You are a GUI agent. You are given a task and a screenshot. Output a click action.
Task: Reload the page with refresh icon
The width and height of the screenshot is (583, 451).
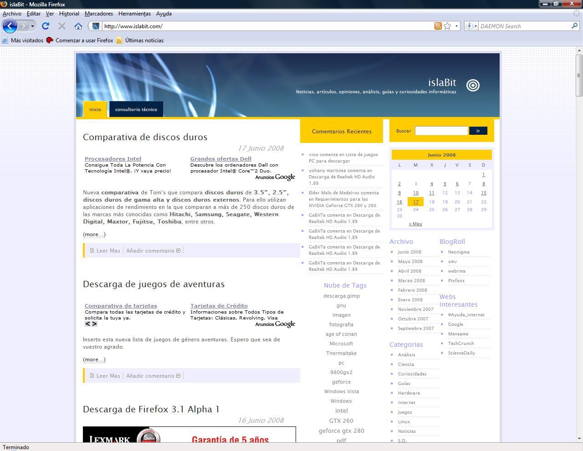[46, 26]
